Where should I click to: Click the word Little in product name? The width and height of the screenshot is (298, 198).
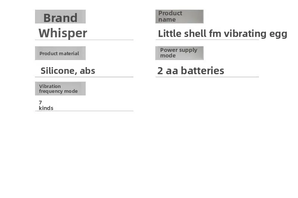coord(170,34)
